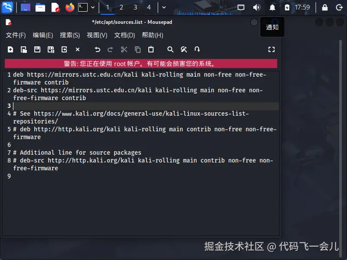The image size is (347, 260).
Task: Click '# deb-src' text on line 8
Action: click(29, 160)
